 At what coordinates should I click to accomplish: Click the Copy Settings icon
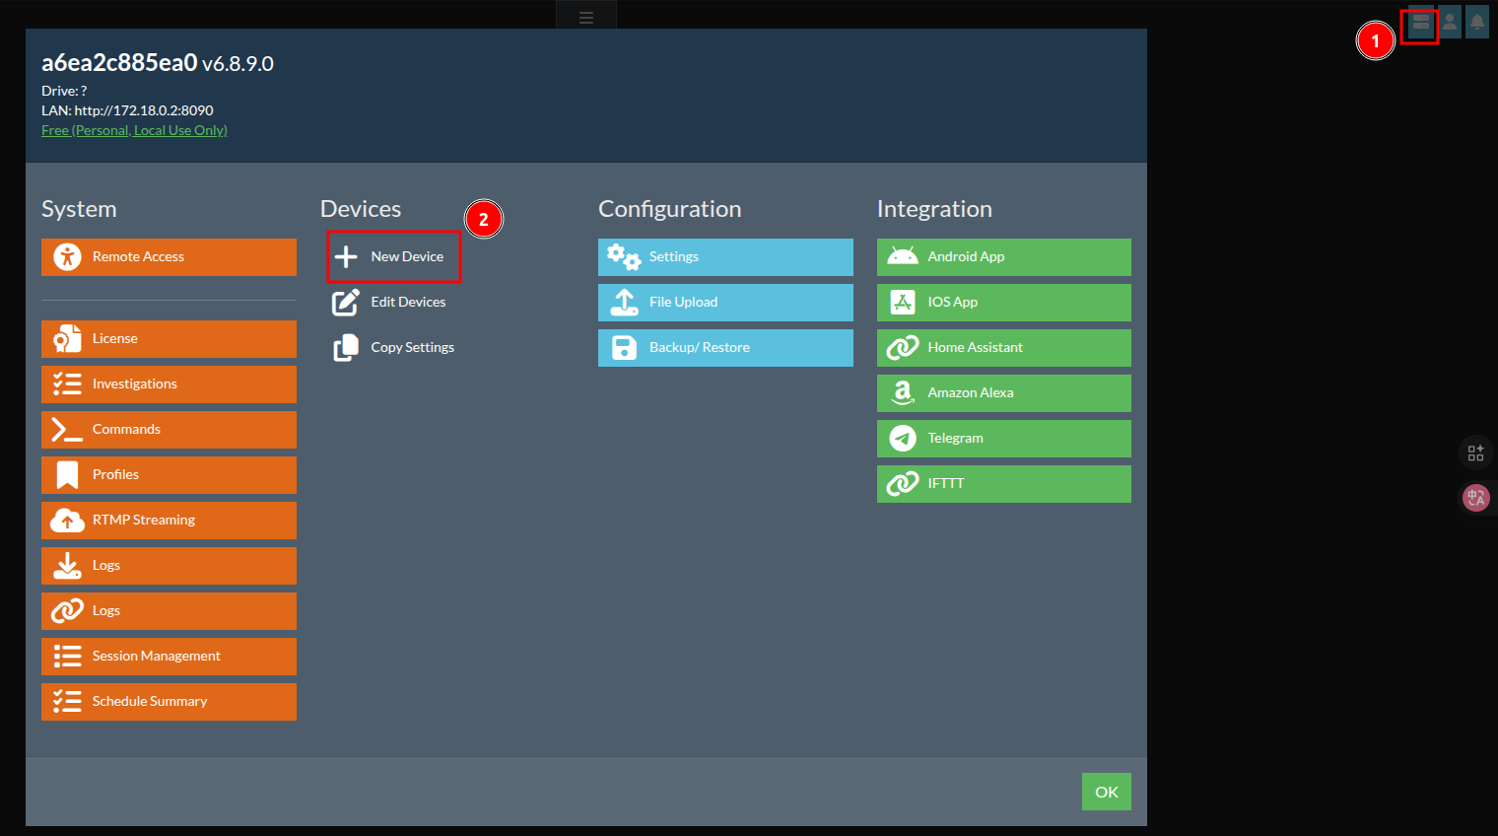pos(346,348)
